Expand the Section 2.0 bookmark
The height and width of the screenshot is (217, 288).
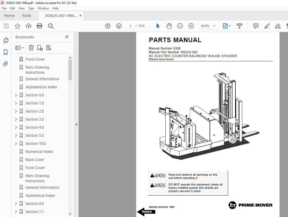[16, 111]
